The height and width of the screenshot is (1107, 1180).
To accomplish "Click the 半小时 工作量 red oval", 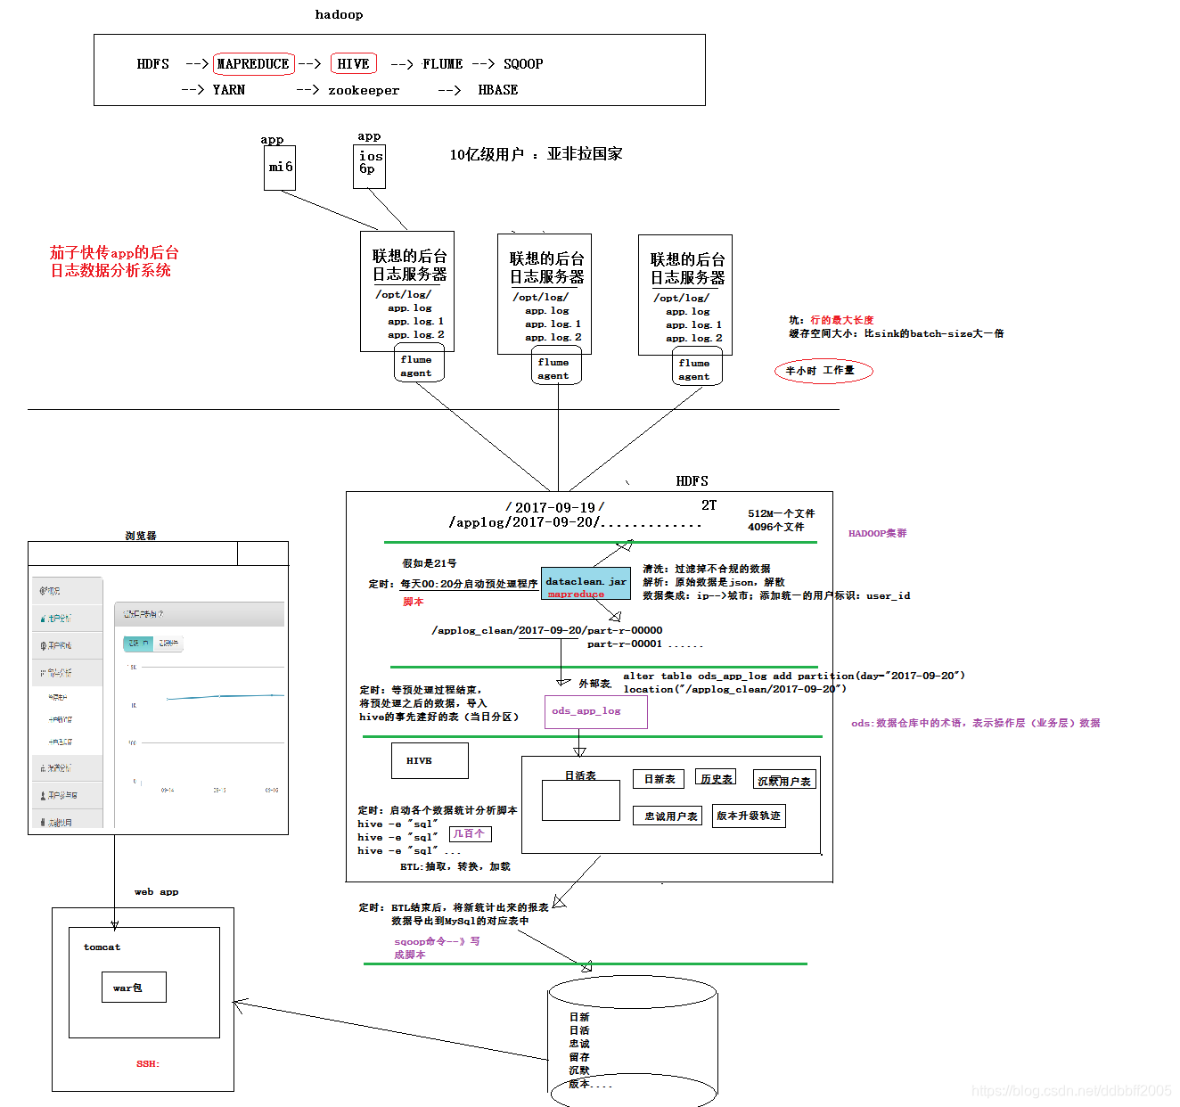I will point(824,371).
